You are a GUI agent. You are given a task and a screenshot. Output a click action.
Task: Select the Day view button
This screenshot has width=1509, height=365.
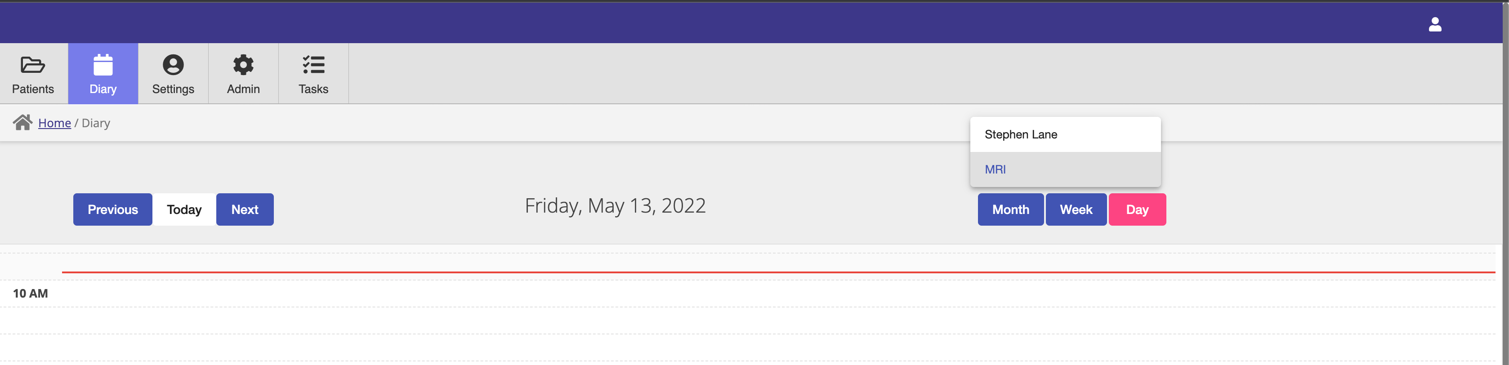point(1137,210)
